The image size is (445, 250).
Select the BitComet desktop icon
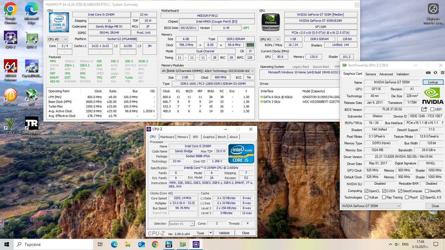tap(10, 97)
